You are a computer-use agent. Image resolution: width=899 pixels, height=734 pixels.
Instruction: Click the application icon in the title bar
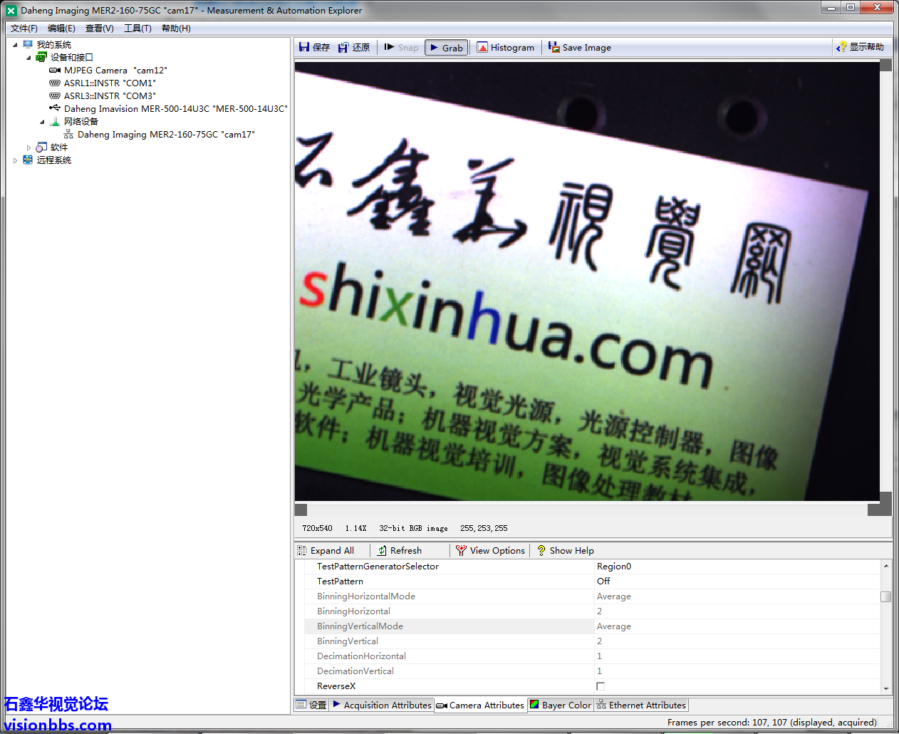[x=11, y=11]
